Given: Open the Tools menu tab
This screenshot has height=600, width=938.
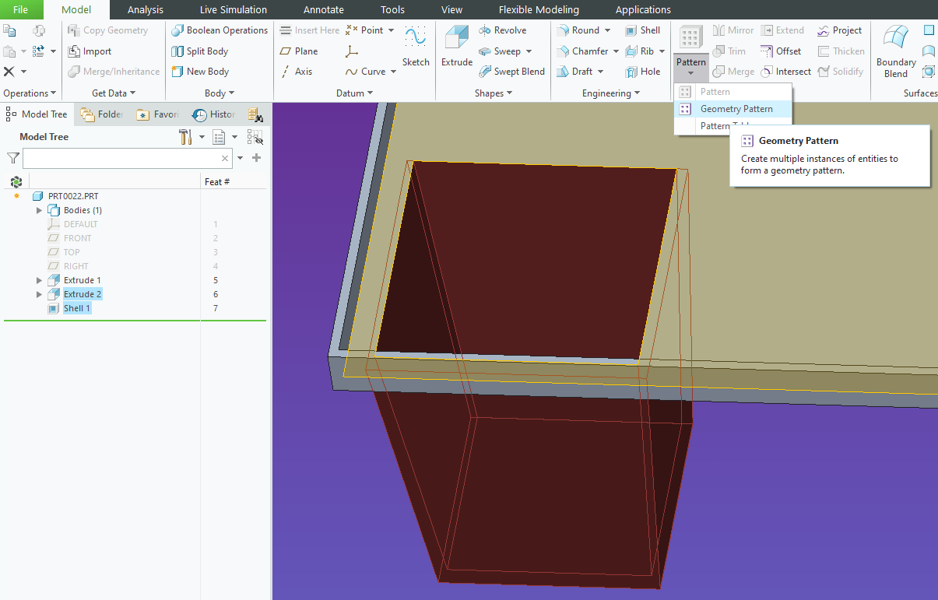Looking at the screenshot, I should (x=392, y=9).
